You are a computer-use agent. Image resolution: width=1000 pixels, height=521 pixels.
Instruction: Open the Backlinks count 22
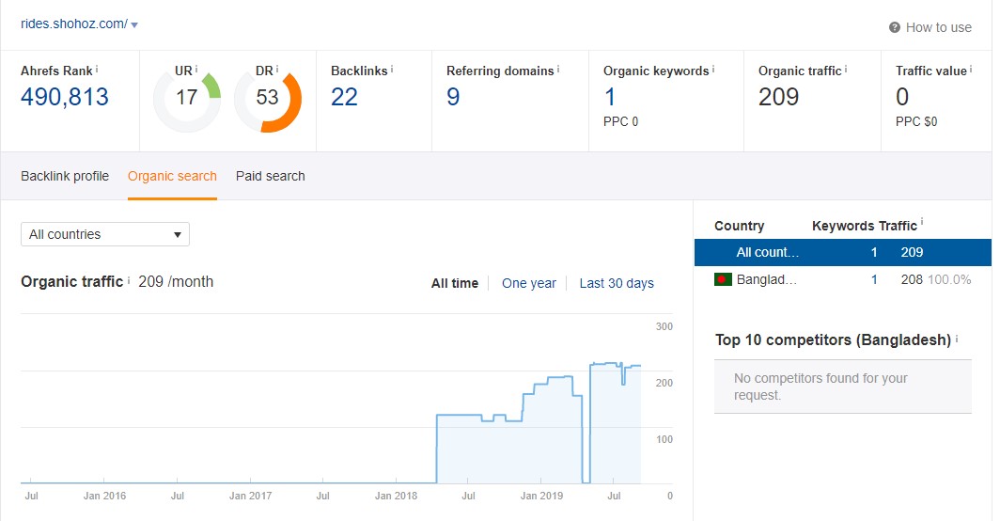point(344,97)
